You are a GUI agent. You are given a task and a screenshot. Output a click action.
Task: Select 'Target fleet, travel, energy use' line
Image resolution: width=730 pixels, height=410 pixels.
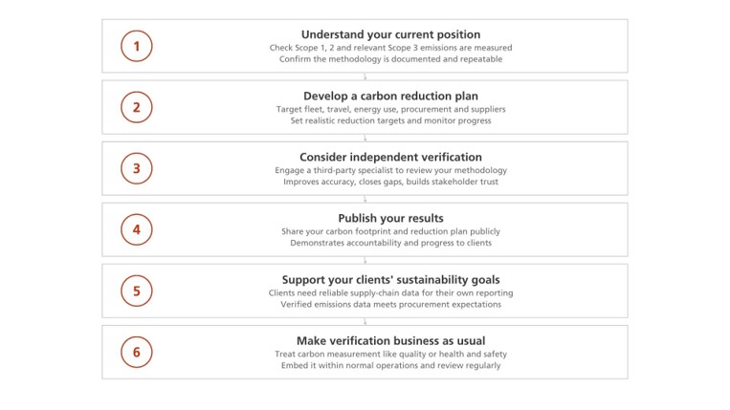coord(390,109)
